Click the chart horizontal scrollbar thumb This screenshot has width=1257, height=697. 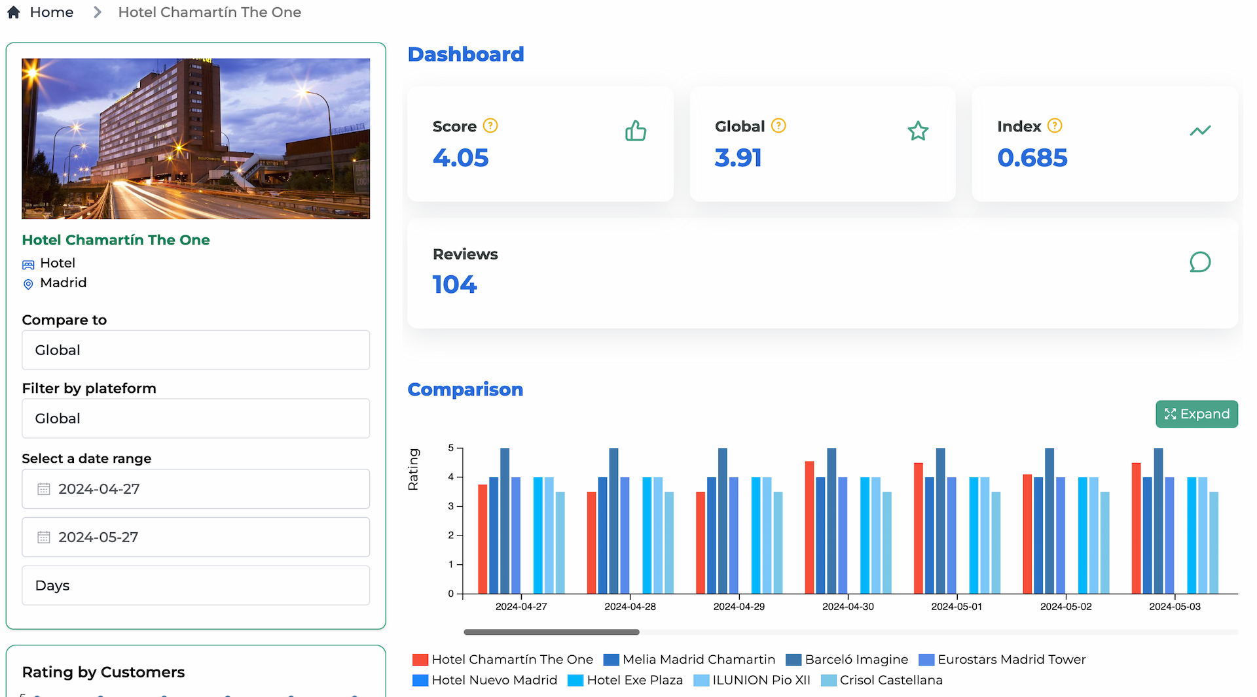pyautogui.click(x=551, y=632)
